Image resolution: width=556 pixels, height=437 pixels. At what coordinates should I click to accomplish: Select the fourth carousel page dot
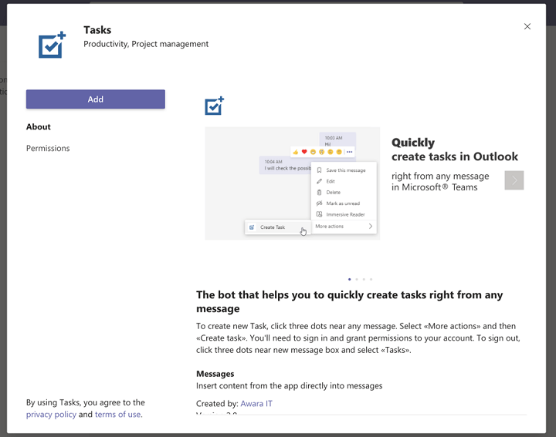click(x=371, y=279)
